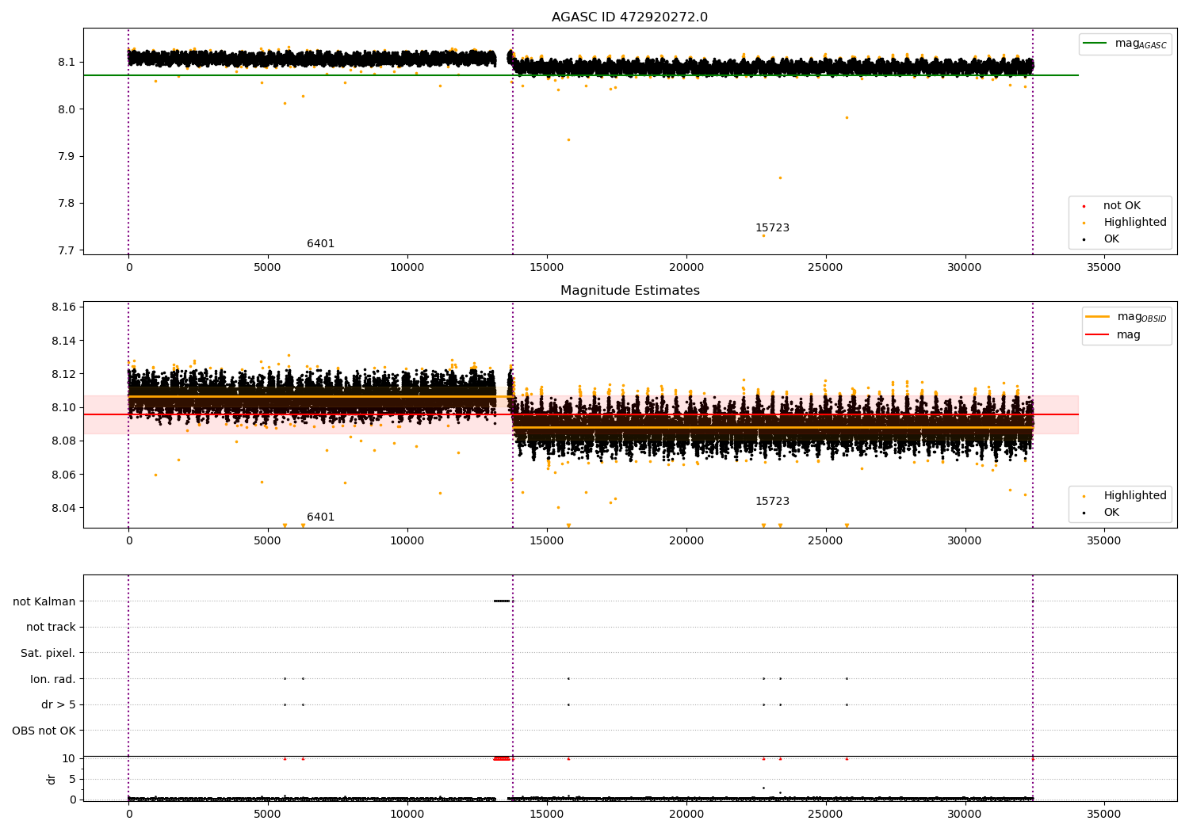Click the '8.08' y-axis tick label

(63, 441)
